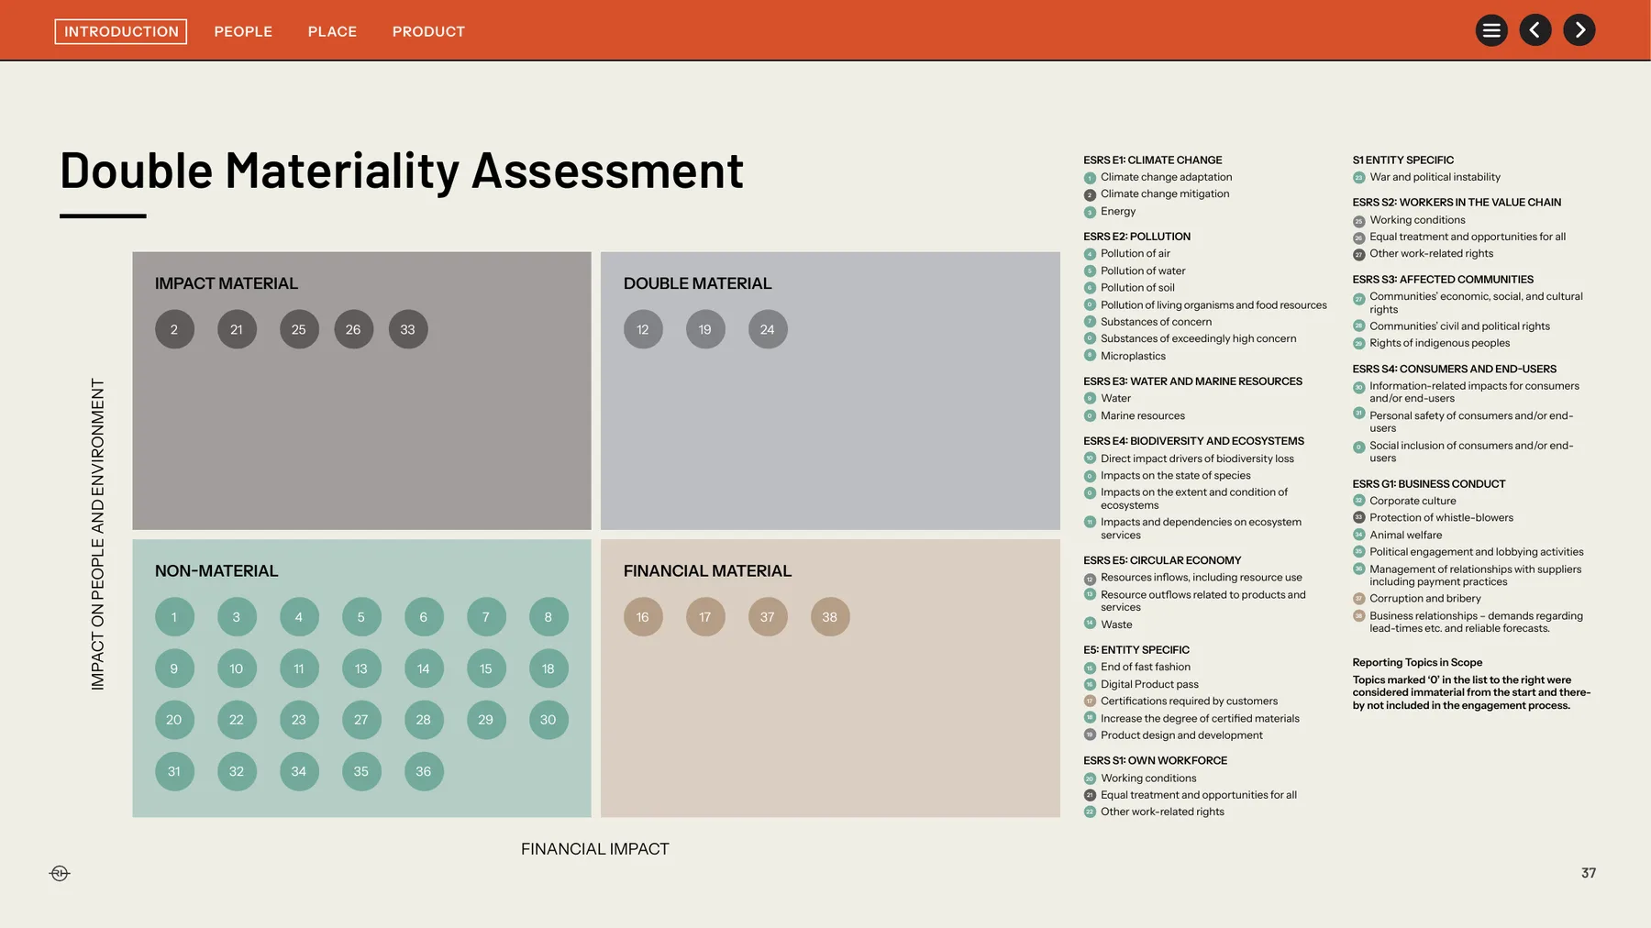Image resolution: width=1651 pixels, height=928 pixels.
Task: Click ESRS S2: Workers in Value Chain heading
Action: pyautogui.click(x=1457, y=202)
